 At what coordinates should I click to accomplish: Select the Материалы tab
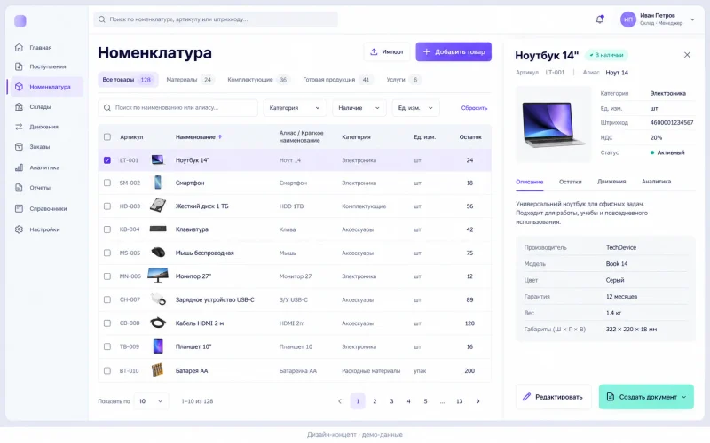190,80
